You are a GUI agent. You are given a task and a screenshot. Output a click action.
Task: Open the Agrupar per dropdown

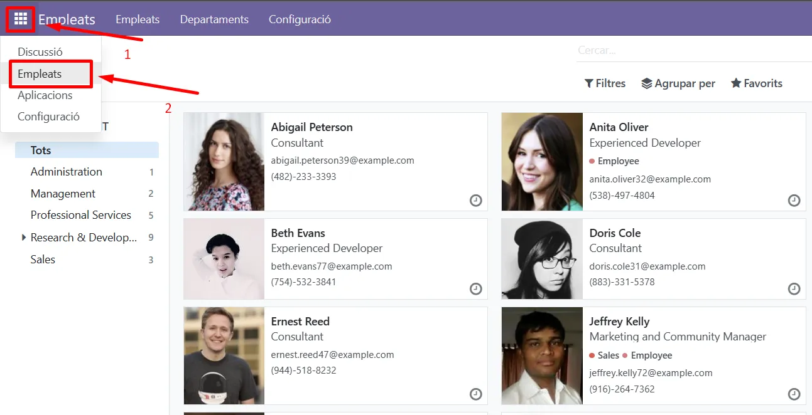click(x=678, y=83)
